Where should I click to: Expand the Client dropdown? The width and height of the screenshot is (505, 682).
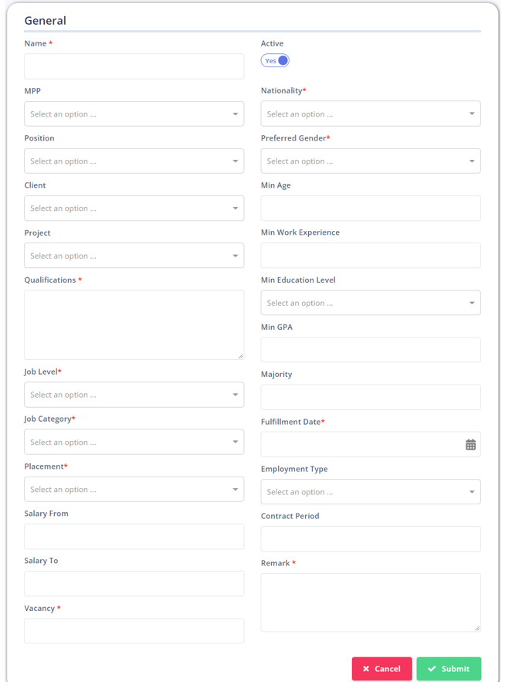tap(134, 209)
